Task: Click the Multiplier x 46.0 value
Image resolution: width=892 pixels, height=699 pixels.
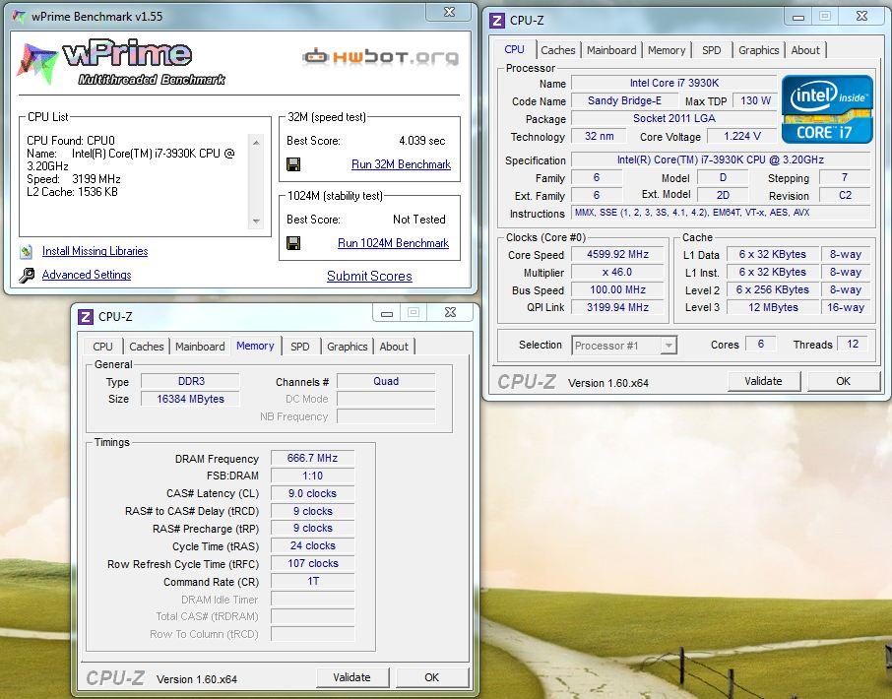Action: (x=617, y=272)
